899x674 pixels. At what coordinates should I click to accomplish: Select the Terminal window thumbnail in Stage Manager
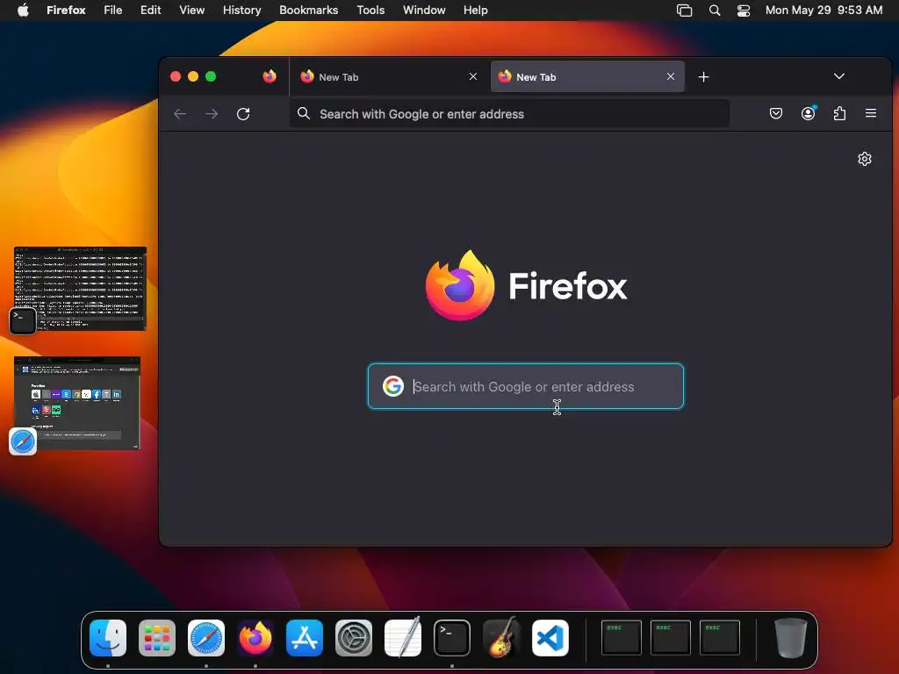click(x=80, y=288)
